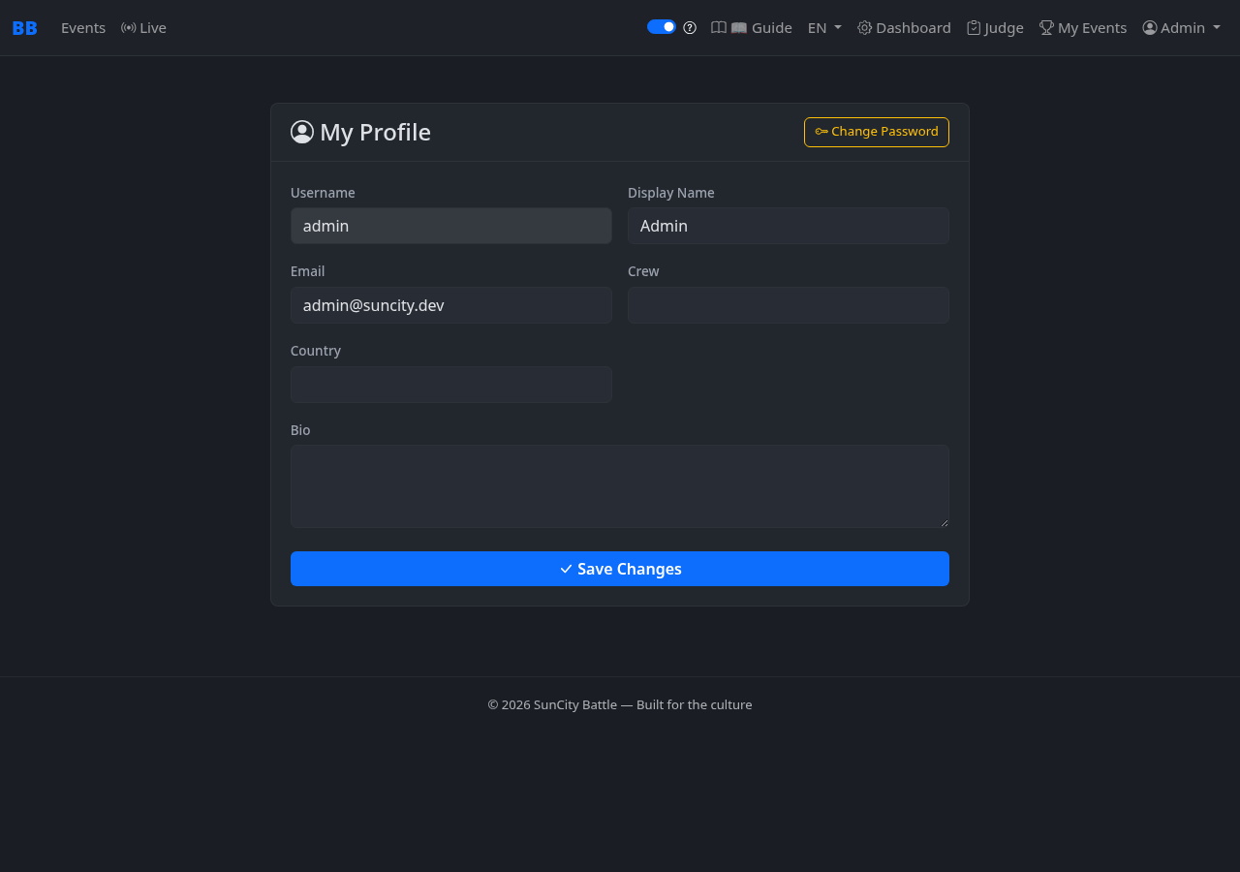The width and height of the screenshot is (1240, 872).
Task: Expand the Admin user dropdown
Action: 1182,28
